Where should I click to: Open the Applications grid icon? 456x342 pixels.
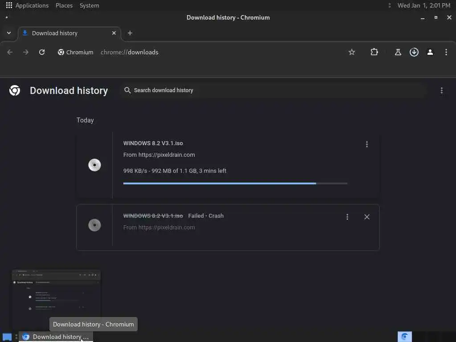9,5
